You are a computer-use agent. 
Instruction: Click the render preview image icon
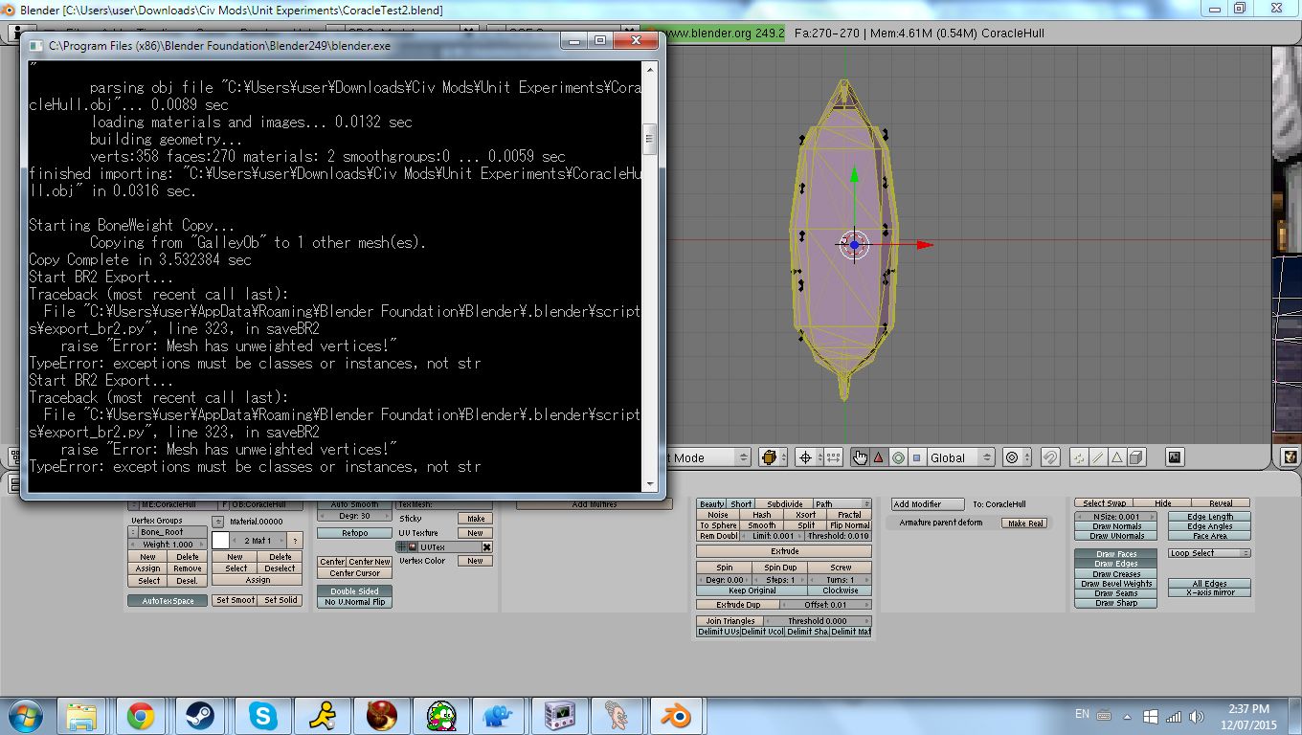[1175, 457]
